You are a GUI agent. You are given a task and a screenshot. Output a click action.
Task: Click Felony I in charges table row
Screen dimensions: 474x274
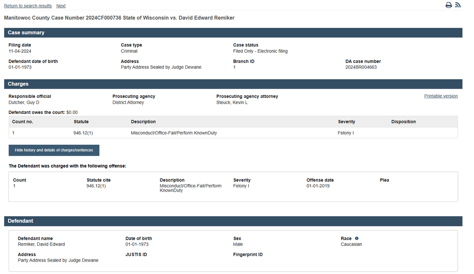tap(346, 133)
